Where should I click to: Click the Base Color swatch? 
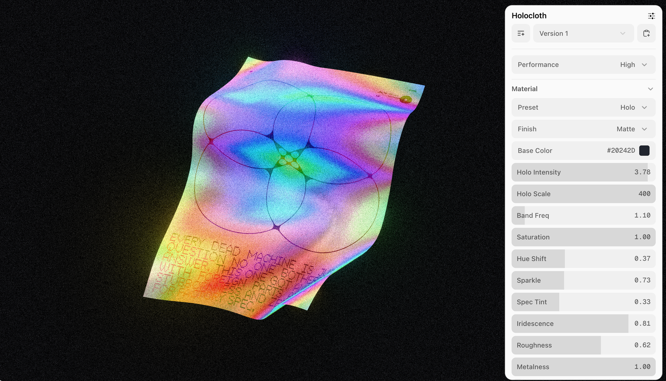(644, 151)
